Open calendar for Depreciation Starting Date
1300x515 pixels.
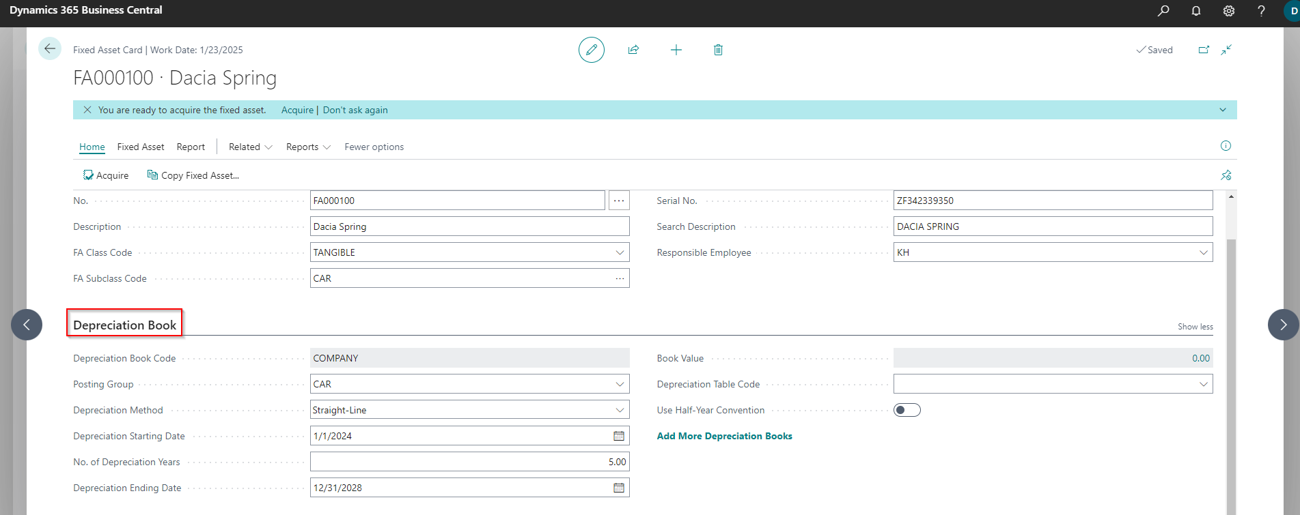click(x=619, y=436)
